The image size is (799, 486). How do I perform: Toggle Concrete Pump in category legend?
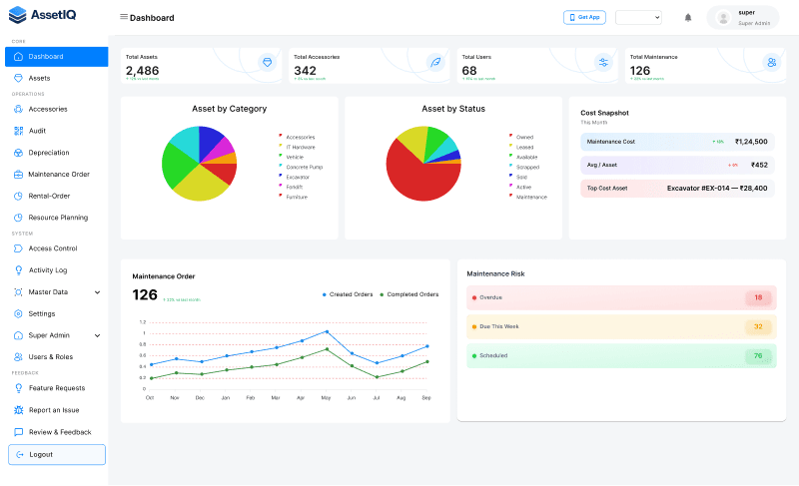[x=301, y=167]
